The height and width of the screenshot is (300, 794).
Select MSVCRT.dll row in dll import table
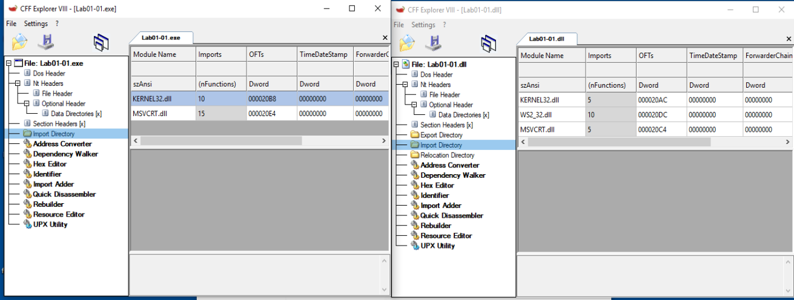pyautogui.click(x=656, y=129)
